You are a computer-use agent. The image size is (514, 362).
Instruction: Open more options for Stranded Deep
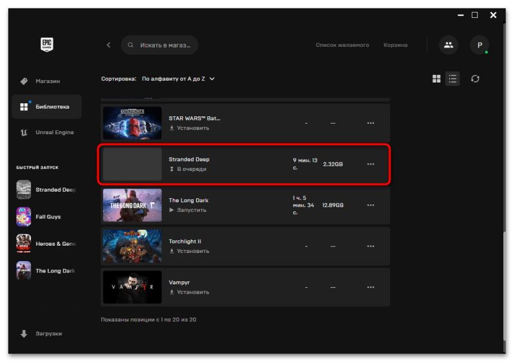point(371,164)
